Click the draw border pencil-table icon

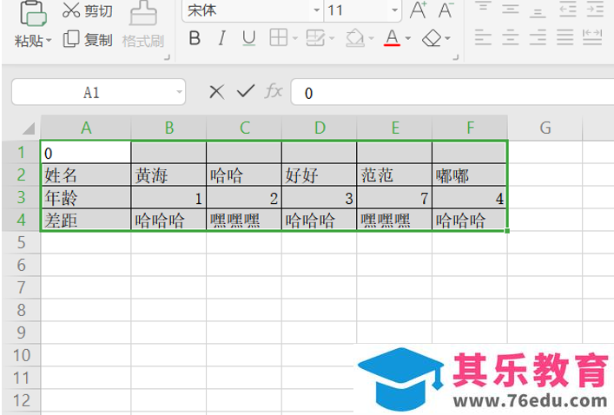(315, 38)
